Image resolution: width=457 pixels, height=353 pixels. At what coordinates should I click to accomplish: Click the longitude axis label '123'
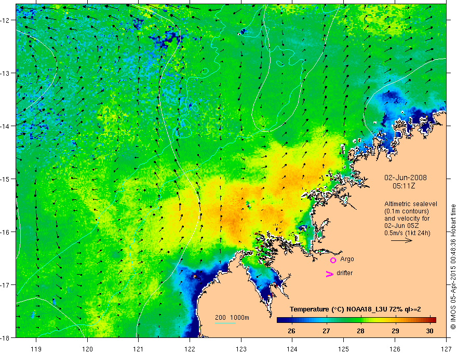(241, 349)
